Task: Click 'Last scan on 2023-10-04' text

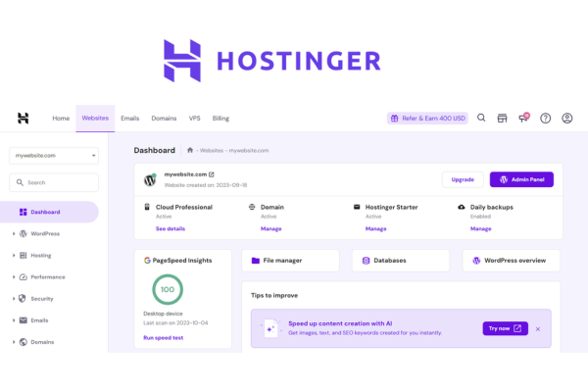Action: pyautogui.click(x=175, y=323)
